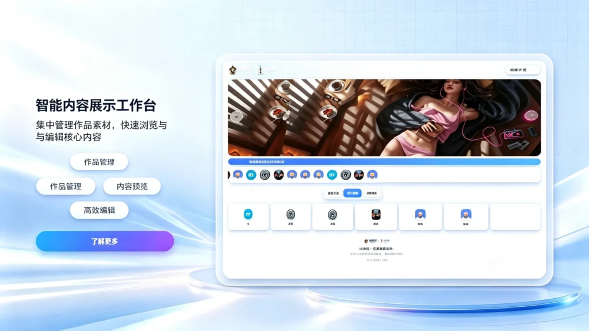Switch to the highlighted blue middle tab
This screenshot has height=331, width=589.
click(353, 193)
